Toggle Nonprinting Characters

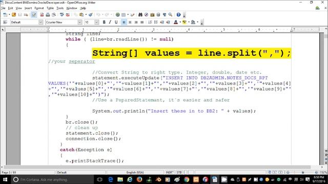pos(165,15)
